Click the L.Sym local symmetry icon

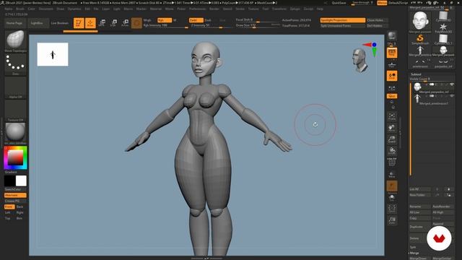tap(392, 87)
